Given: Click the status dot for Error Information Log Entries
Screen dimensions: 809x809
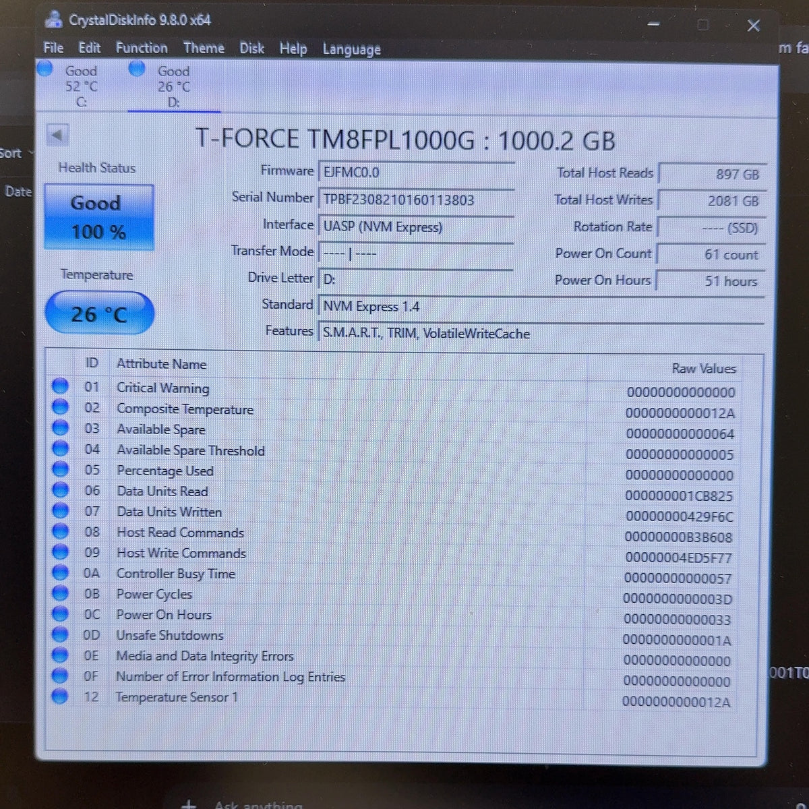Looking at the screenshot, I should (x=61, y=676).
